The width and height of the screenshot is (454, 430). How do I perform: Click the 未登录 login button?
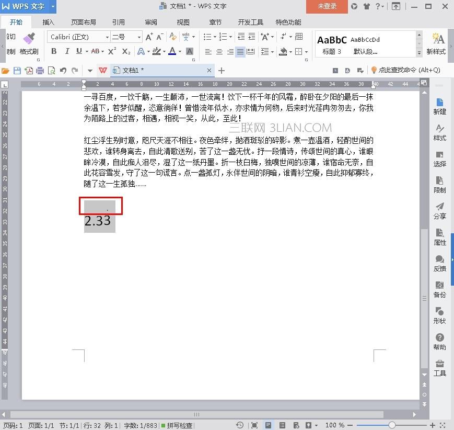[327, 6]
